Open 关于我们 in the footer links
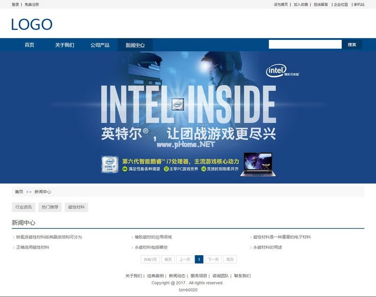This screenshot has width=376, height=297. tap(133, 276)
